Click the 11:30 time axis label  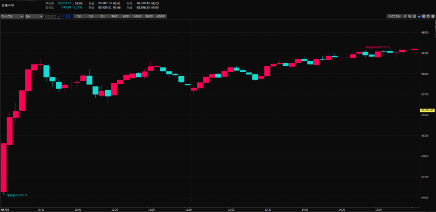pos(188,210)
